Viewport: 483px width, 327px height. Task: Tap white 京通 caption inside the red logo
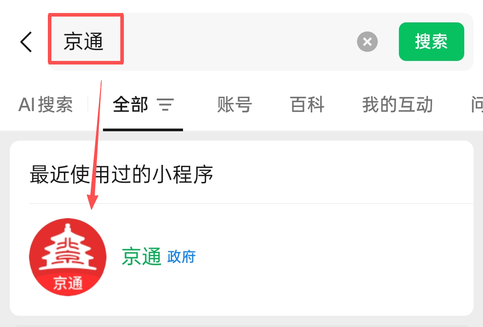tap(68, 283)
